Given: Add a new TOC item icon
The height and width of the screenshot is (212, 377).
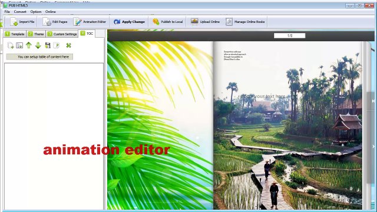Looking at the screenshot, I should tap(11, 45).
